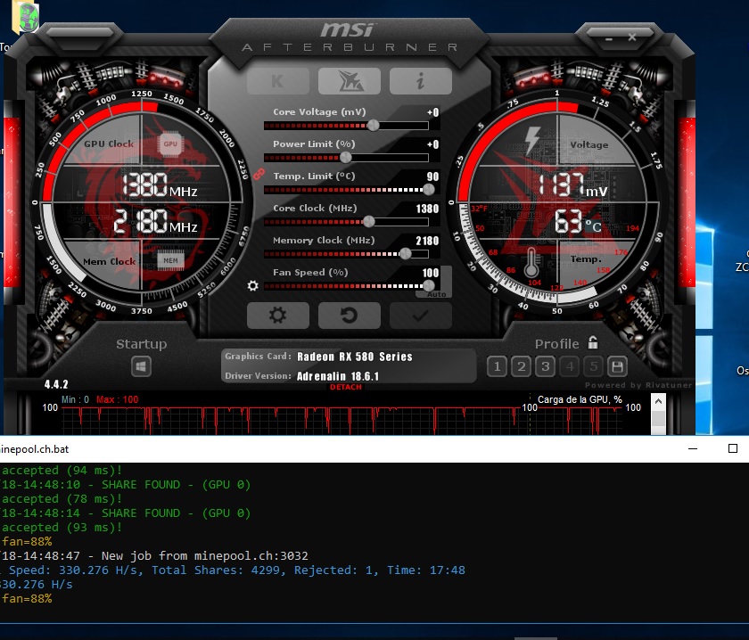Screen dimensions: 749x640
Task: Adjust the Fan Speed slider handle
Action: click(429, 285)
